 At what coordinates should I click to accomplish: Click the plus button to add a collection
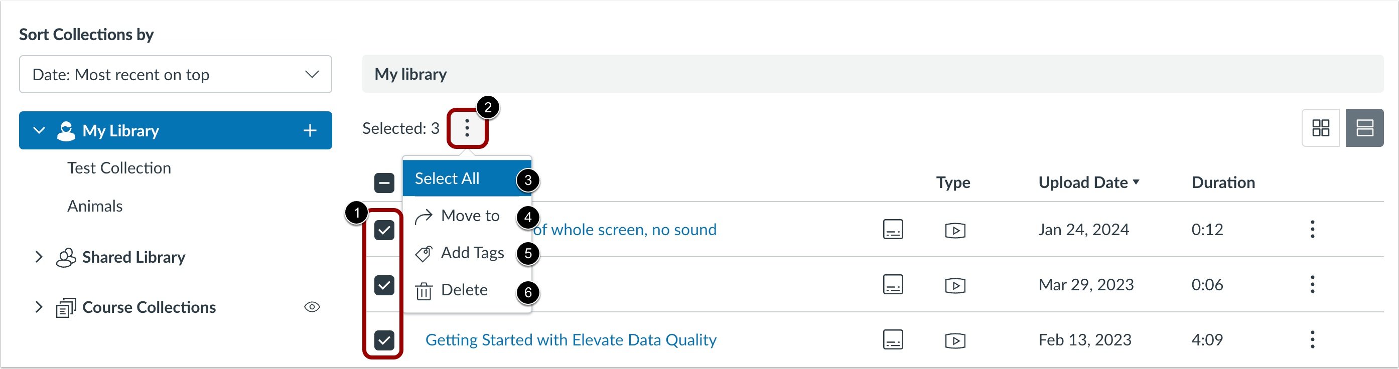pyautogui.click(x=310, y=130)
